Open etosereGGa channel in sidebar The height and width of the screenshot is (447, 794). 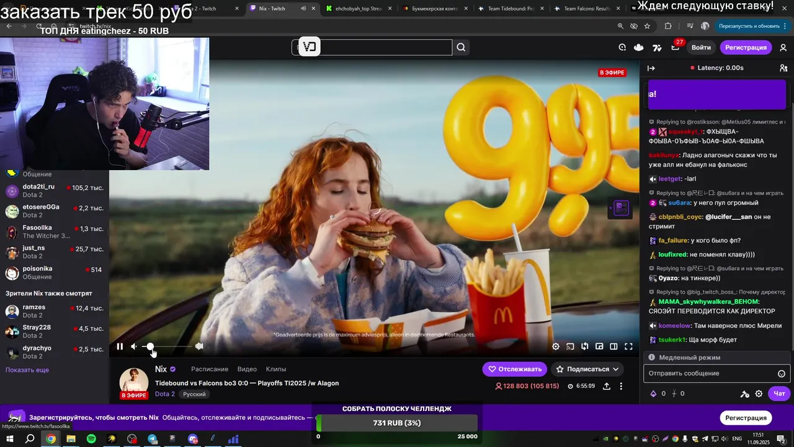(x=55, y=211)
